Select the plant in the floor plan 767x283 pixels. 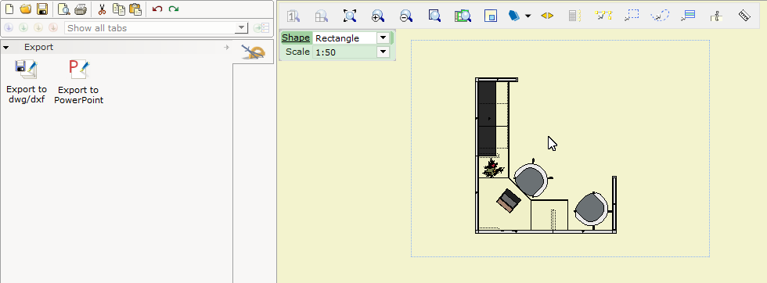pos(493,169)
